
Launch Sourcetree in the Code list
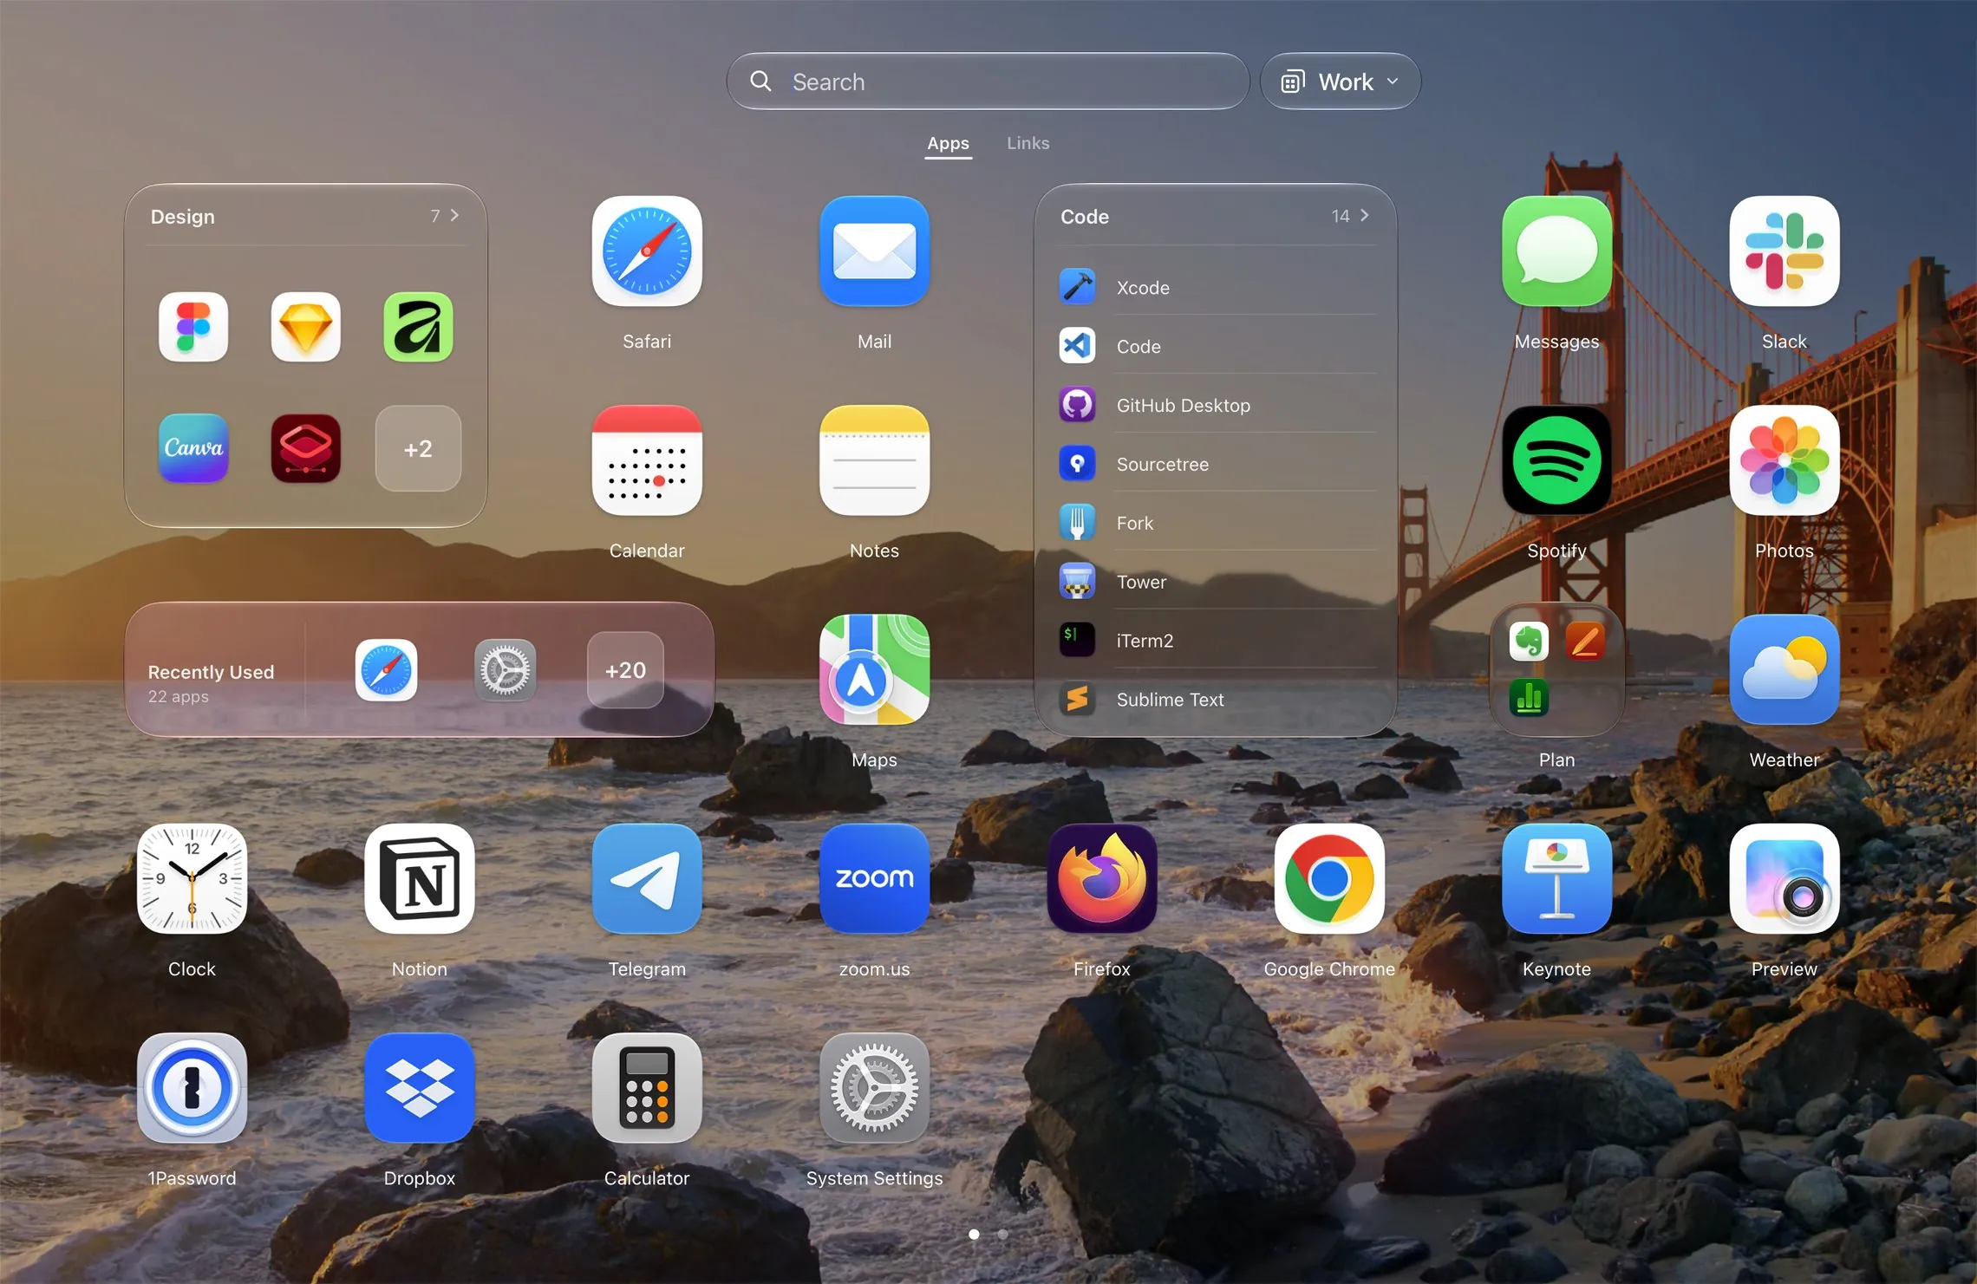(x=1216, y=464)
